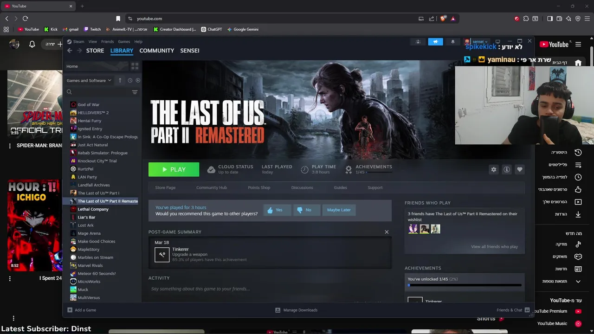The width and height of the screenshot is (594, 334).
Task: Open the Guides link
Action: point(340,187)
